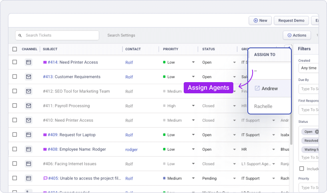Image resolution: width=327 pixels, height=193 pixels.
Task: Click the green Low priority marker on #408
Action: click(x=165, y=149)
